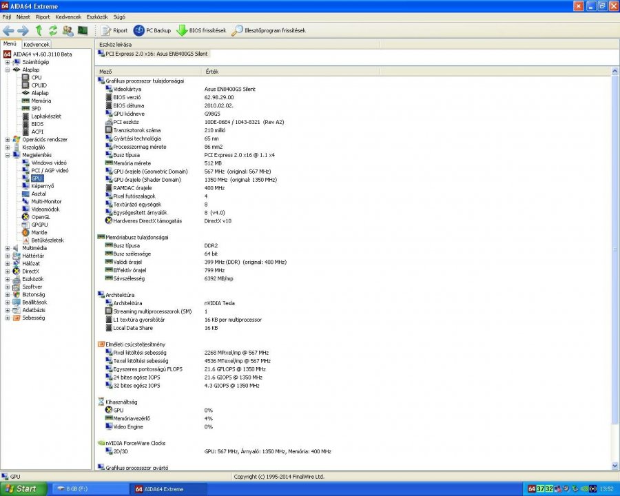Launch PC Backup from the toolbar

tap(152, 30)
